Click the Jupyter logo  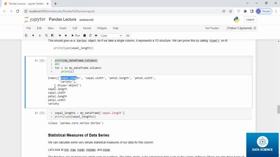35,19
